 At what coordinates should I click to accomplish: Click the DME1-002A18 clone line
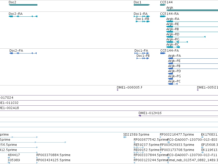pyautogui.click(x=109, y=111)
